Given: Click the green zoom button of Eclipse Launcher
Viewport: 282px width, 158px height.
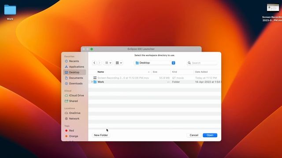Looking at the screenshot, I should [92, 49].
